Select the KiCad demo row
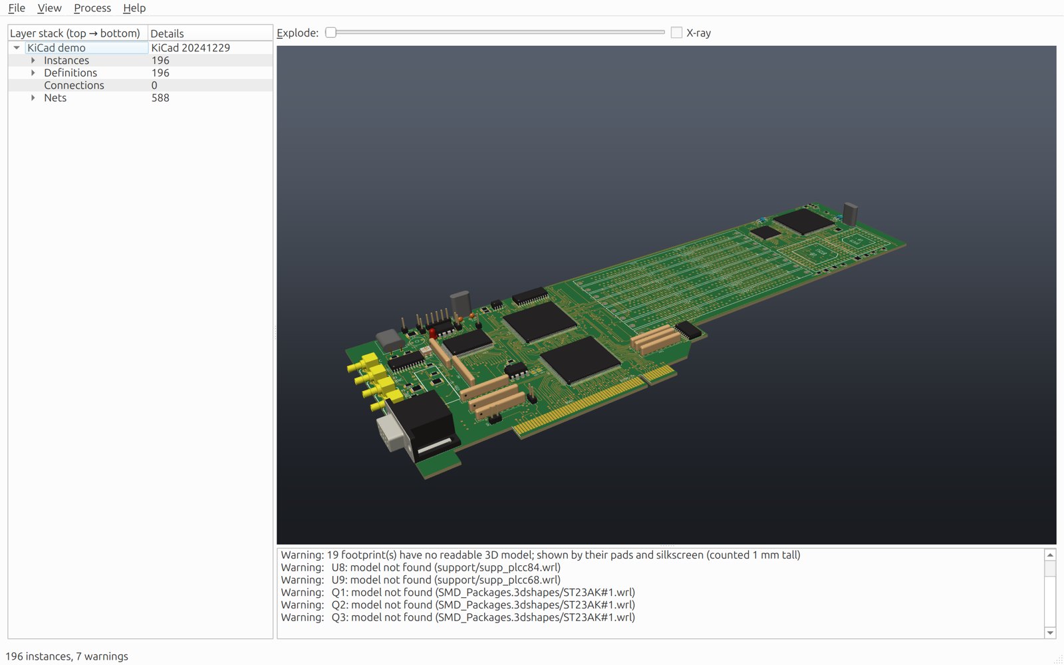Image resolution: width=1064 pixels, height=665 pixels. [140, 48]
